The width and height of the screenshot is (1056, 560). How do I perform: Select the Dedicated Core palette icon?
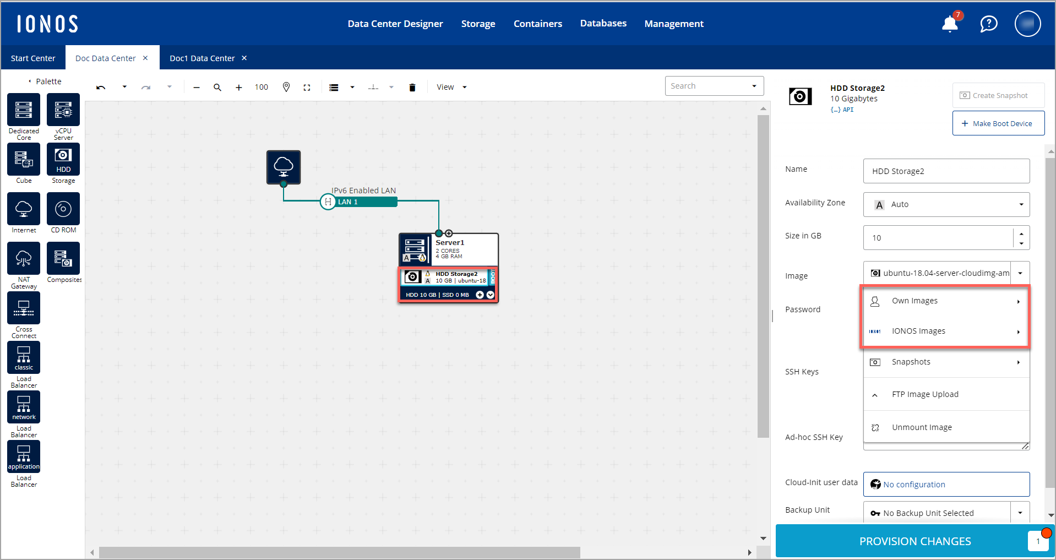tap(24, 110)
